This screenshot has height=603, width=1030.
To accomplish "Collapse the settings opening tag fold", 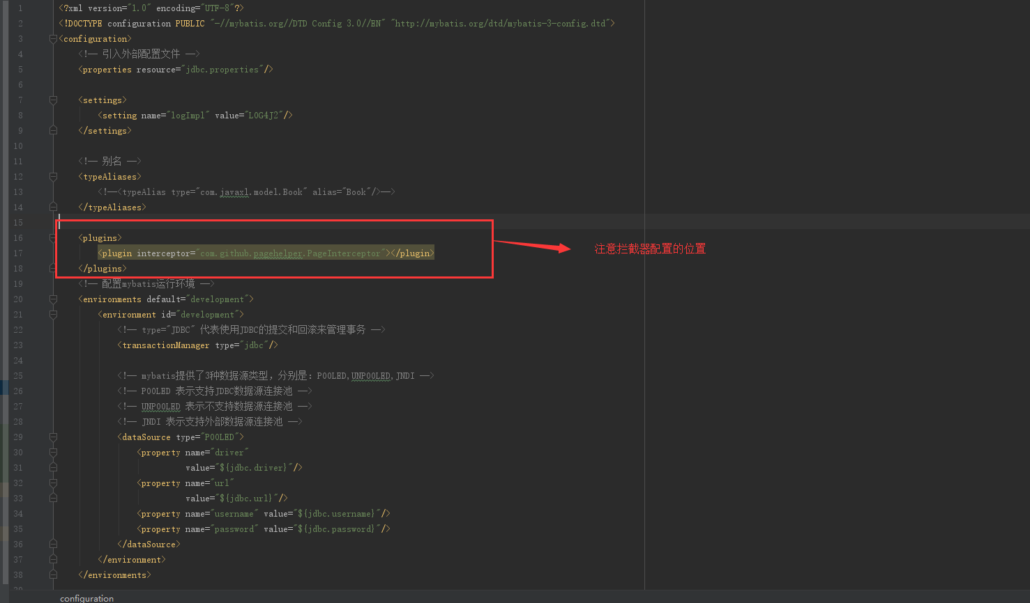I will [53, 100].
